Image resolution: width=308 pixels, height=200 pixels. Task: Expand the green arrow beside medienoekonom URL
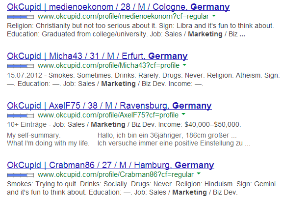click(214, 16)
